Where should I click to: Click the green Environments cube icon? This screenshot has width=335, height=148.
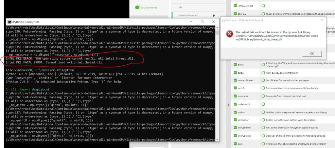click(x=137, y=7)
